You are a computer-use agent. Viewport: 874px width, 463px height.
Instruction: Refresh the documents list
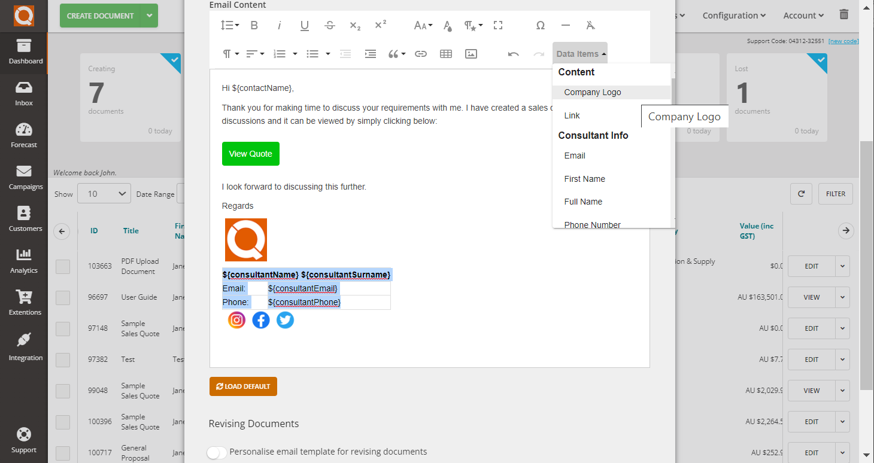tap(801, 193)
